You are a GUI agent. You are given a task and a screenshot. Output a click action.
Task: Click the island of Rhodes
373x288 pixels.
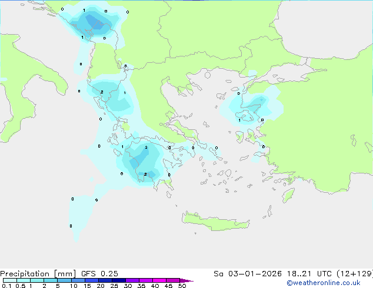pyautogui.click(x=288, y=195)
